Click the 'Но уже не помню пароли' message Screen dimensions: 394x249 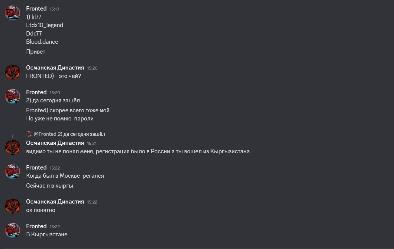click(x=60, y=119)
